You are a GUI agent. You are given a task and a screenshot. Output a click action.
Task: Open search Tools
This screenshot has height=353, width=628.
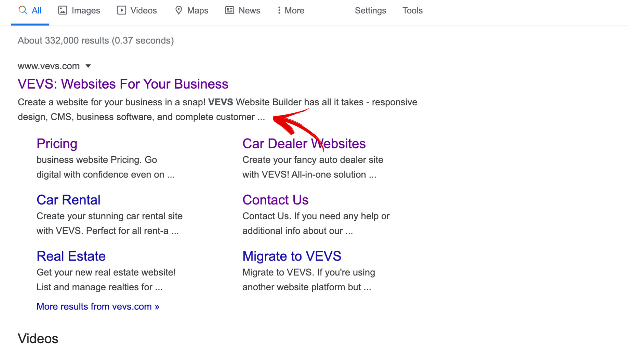coord(412,10)
